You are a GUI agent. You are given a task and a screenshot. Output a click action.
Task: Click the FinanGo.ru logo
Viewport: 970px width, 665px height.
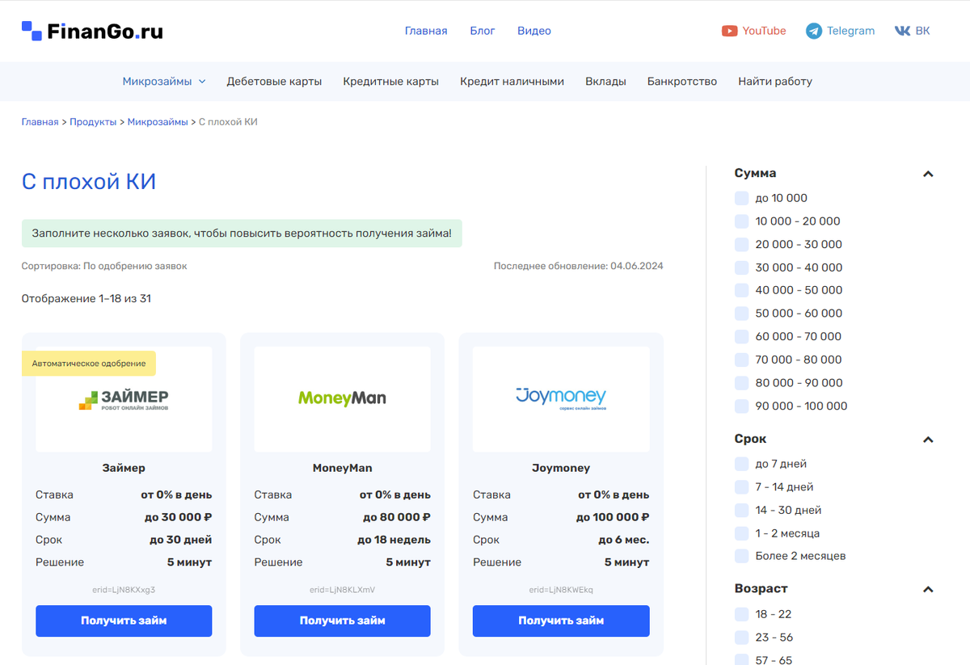point(92,31)
